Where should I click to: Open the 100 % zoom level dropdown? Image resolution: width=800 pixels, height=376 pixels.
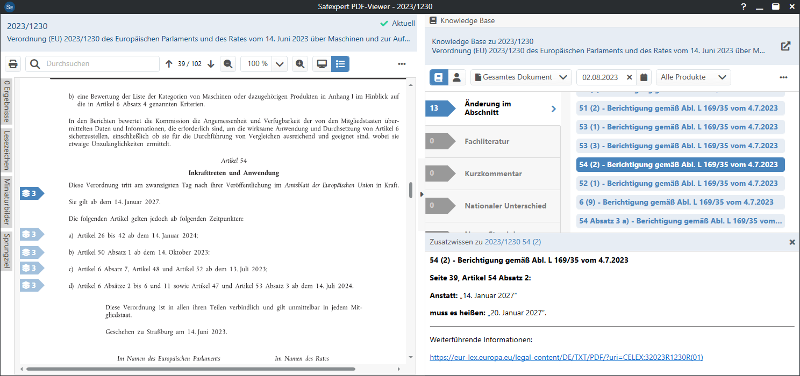pyautogui.click(x=280, y=64)
